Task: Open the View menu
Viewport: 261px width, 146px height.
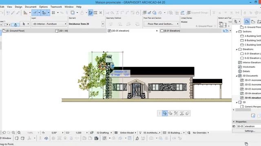Action: [x=9, y=7]
